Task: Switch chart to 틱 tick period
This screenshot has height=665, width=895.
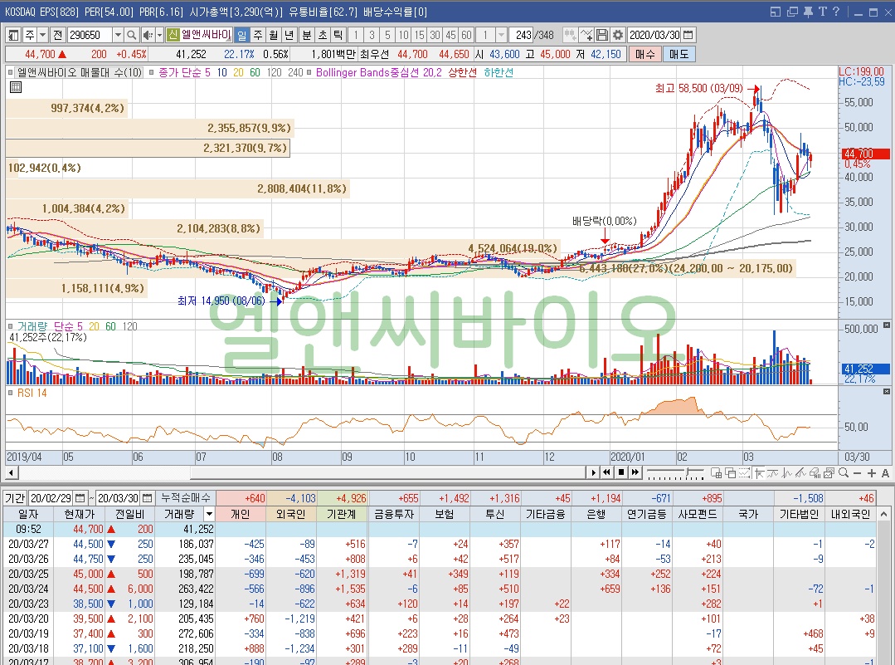Action: click(x=338, y=36)
